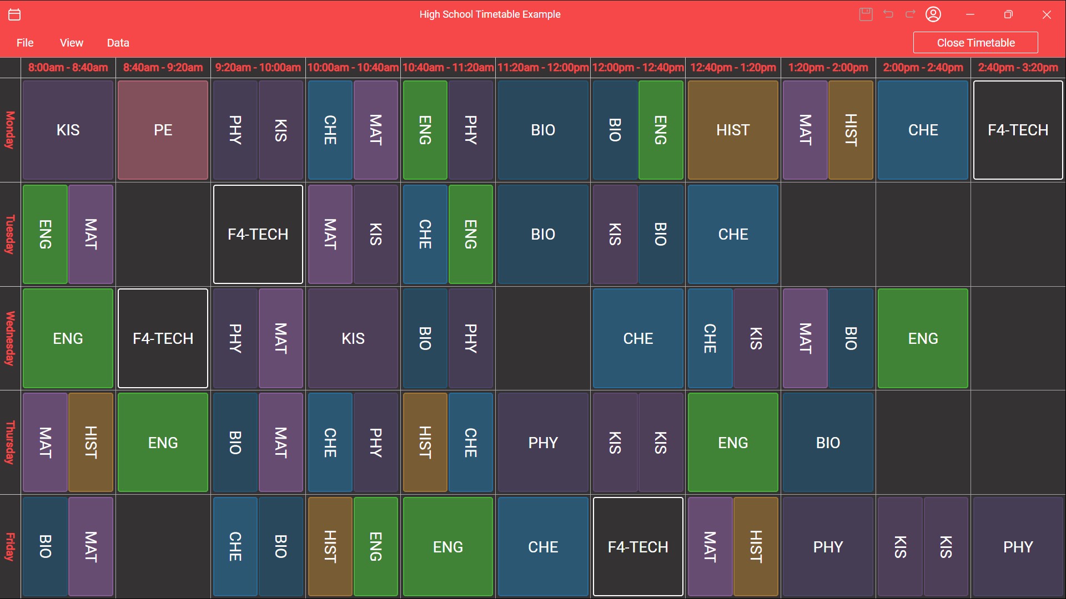
Task: Select the Monday PE lesson block
Action: point(163,130)
